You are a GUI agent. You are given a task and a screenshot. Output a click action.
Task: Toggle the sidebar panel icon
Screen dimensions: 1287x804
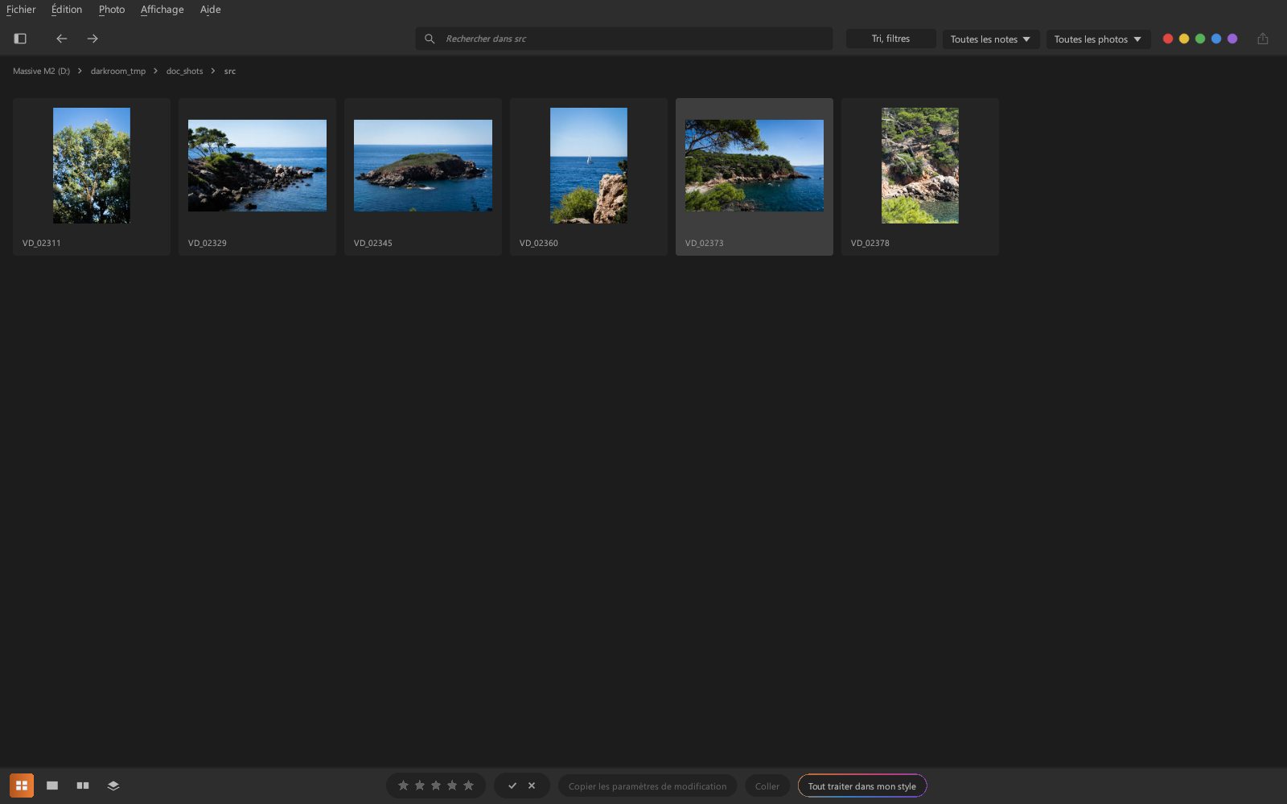[x=20, y=39]
